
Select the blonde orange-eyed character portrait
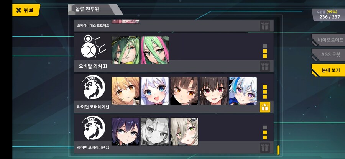[x=125, y=91]
